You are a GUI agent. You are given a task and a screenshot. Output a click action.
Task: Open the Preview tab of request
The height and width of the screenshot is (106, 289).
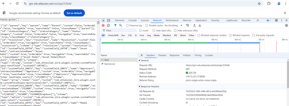point(162,55)
